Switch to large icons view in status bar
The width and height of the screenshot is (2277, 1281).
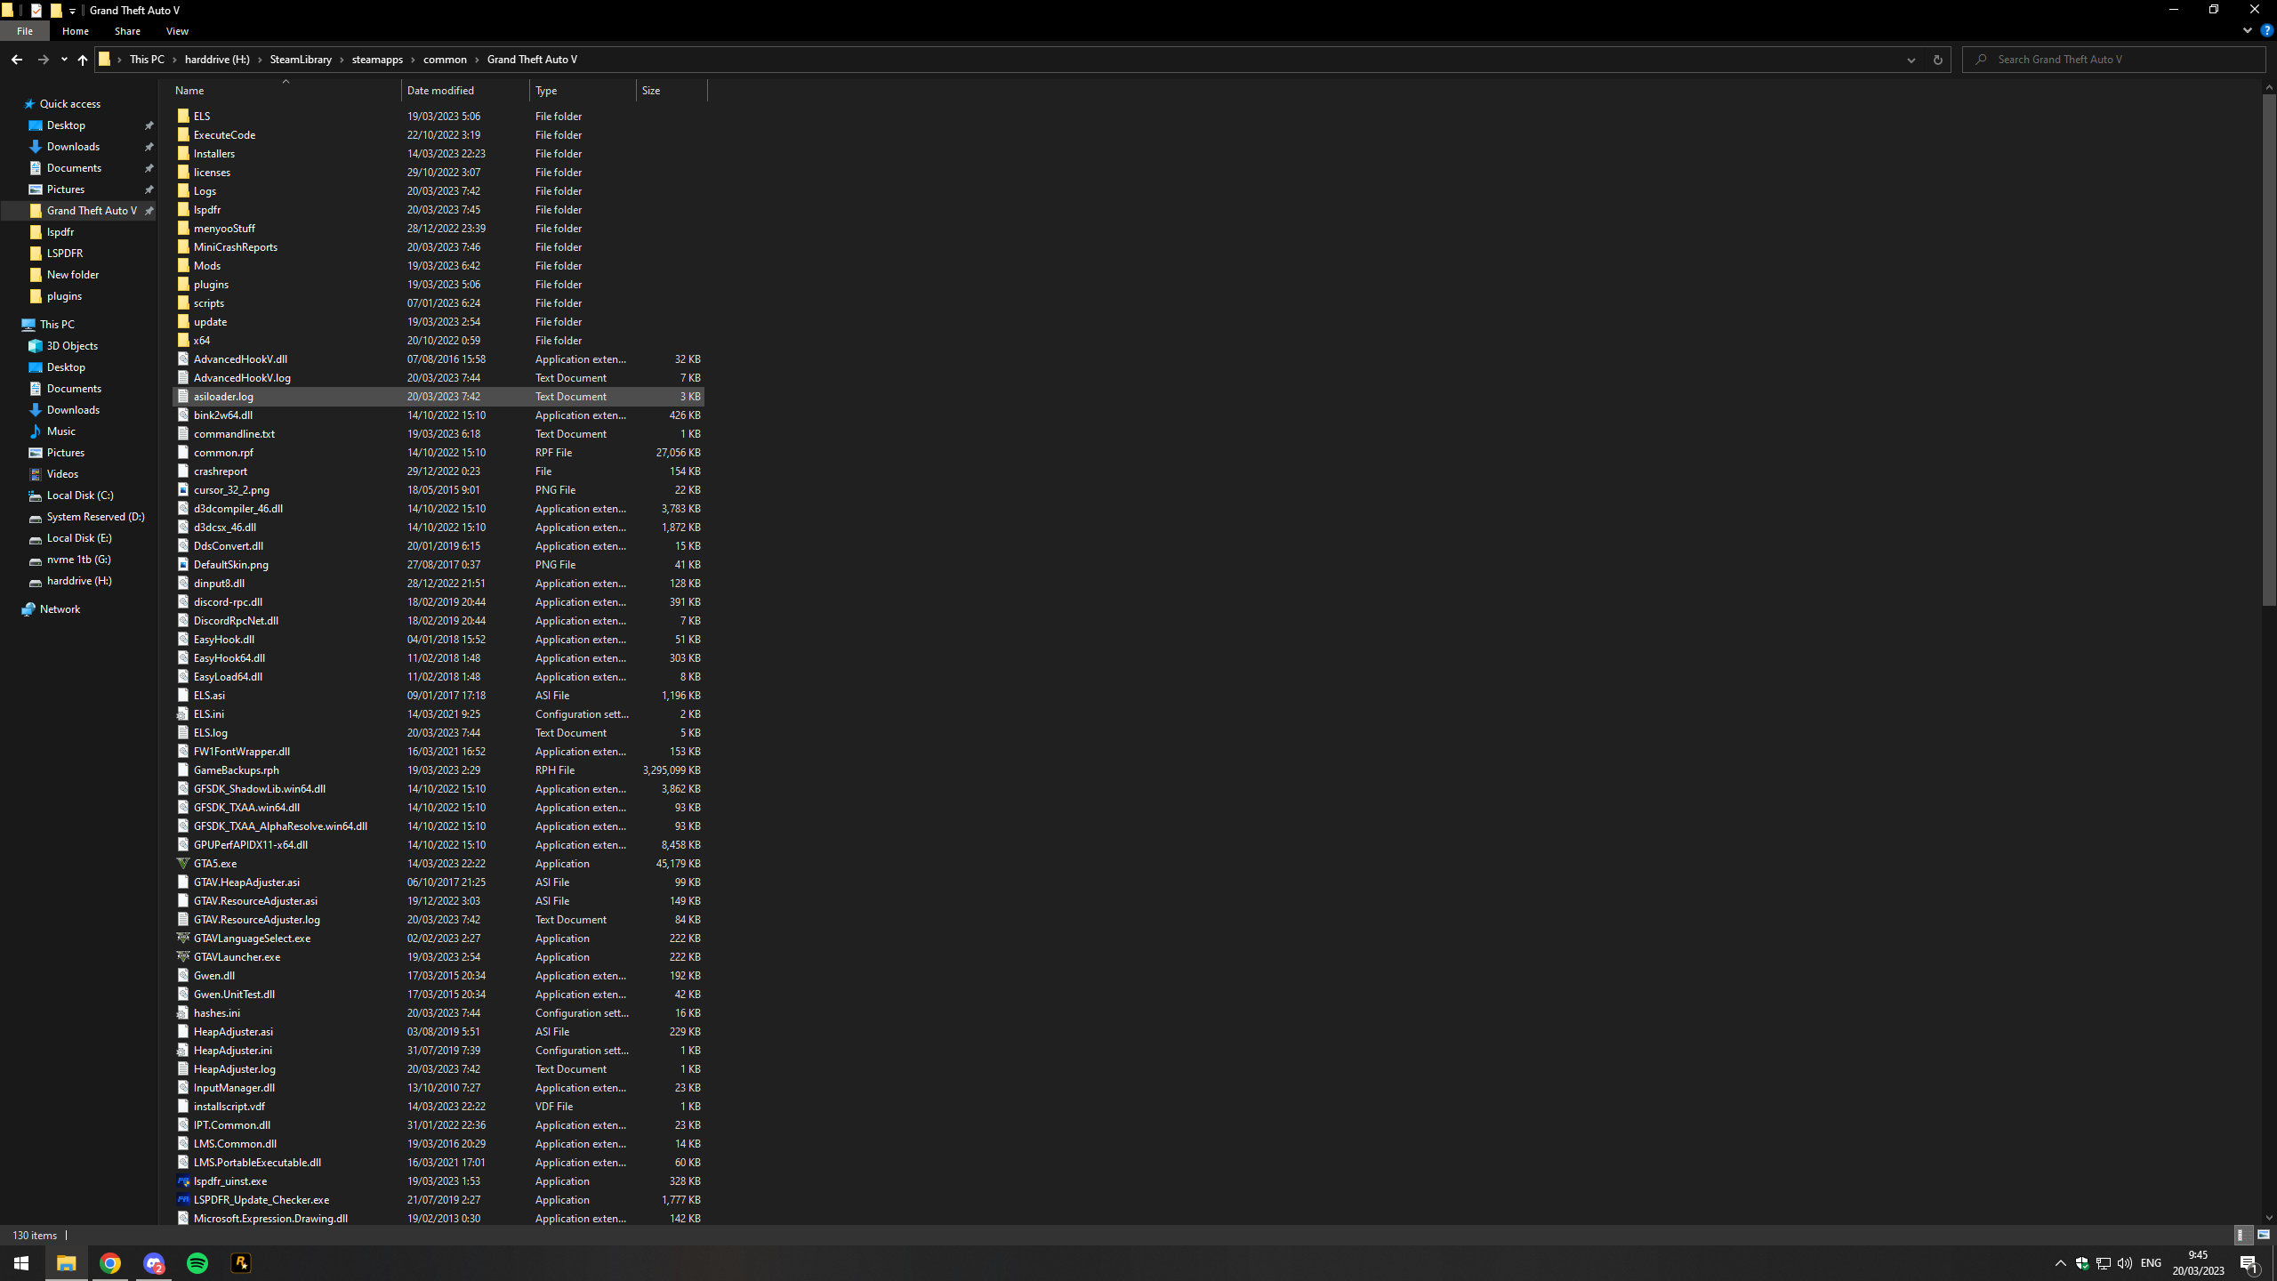[2263, 1235]
